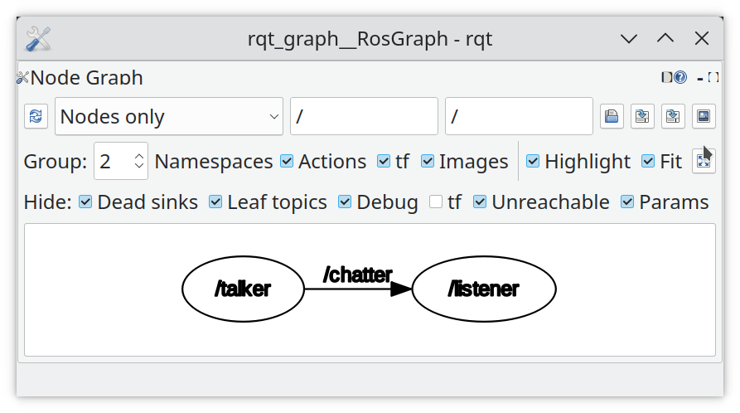Screen dimensions: 740x413
Task: Open the plugin help question-mark icon
Action: 680,77
